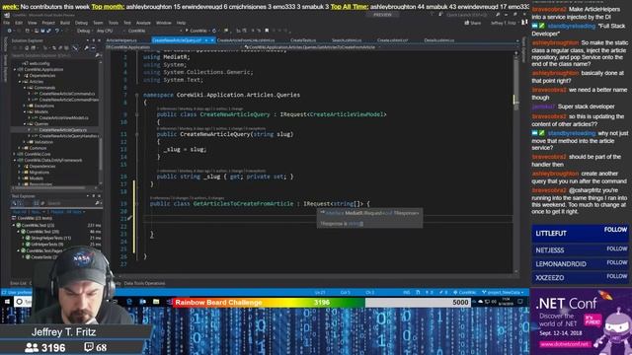Open the Analyze menu
The height and width of the screenshot is (355, 632).
pos(143,23)
